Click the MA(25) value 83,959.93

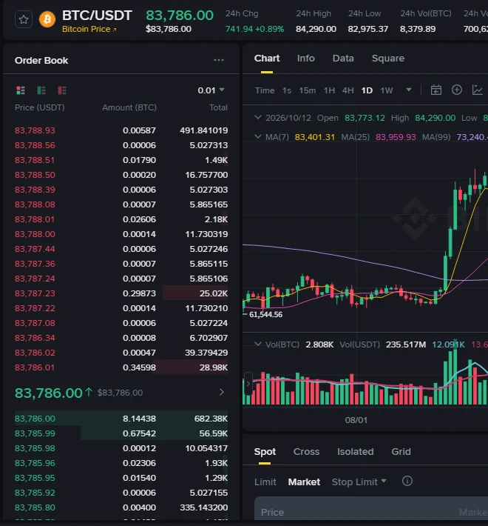[x=396, y=137]
